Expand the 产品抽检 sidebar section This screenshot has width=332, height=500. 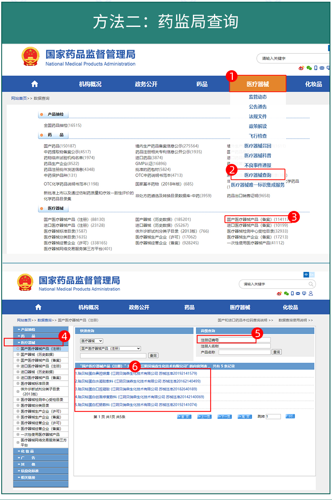pyautogui.click(x=41, y=329)
